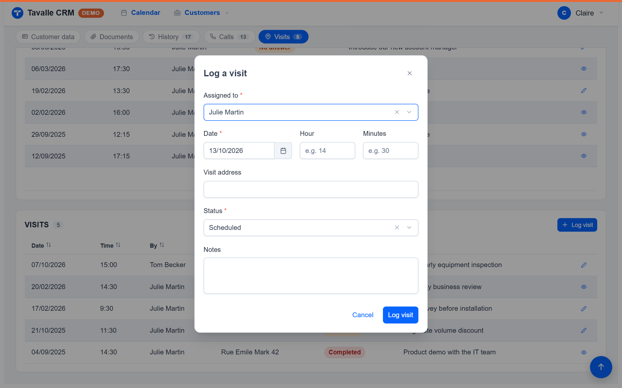The height and width of the screenshot is (388, 622).
Task: Click the Notes text area
Action: point(311,276)
